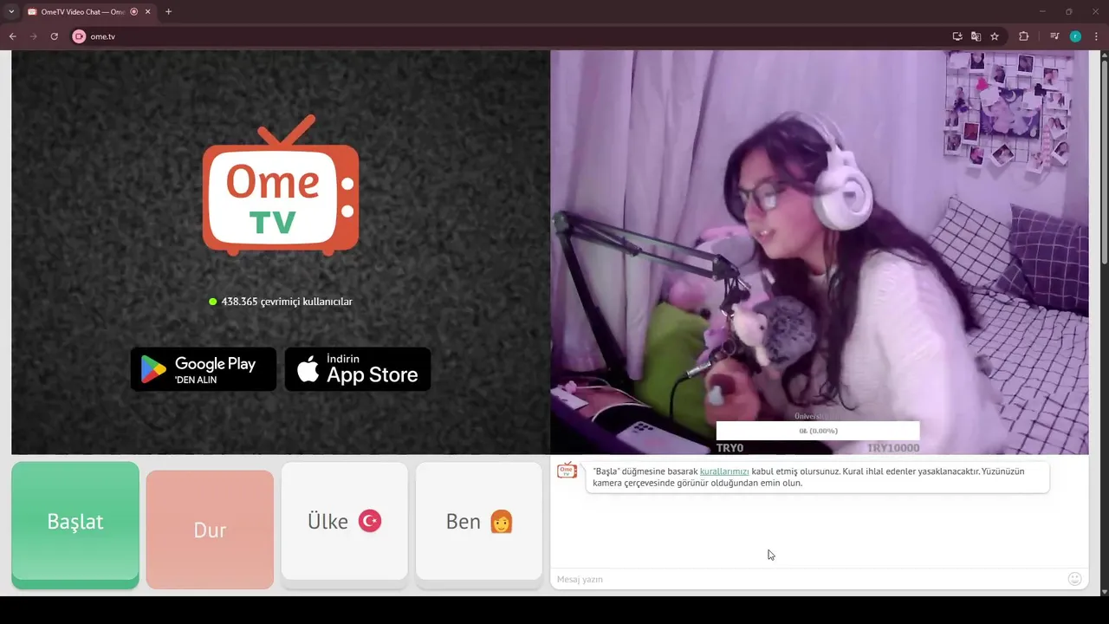Viewport: 1109px width, 624px height.
Task: Open the media control icon in toolbar
Action: (1054, 36)
